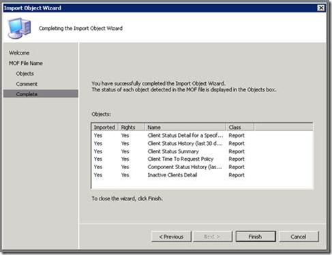Select the MOF File Name step

(x=26, y=63)
